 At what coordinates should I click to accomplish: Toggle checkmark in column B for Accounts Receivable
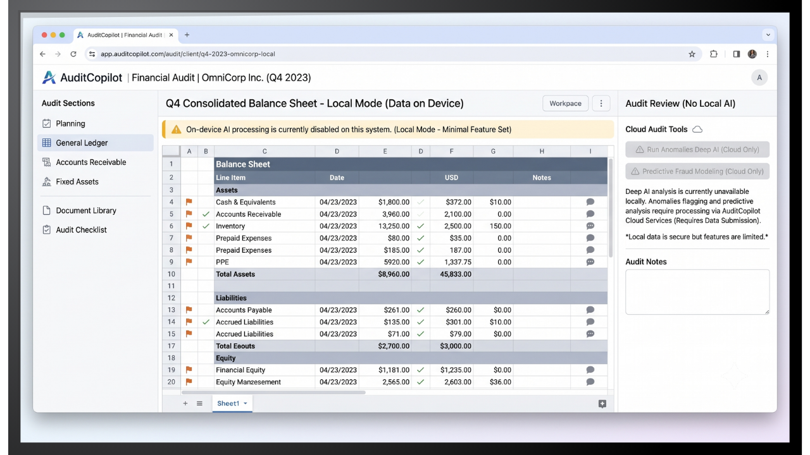tap(206, 214)
